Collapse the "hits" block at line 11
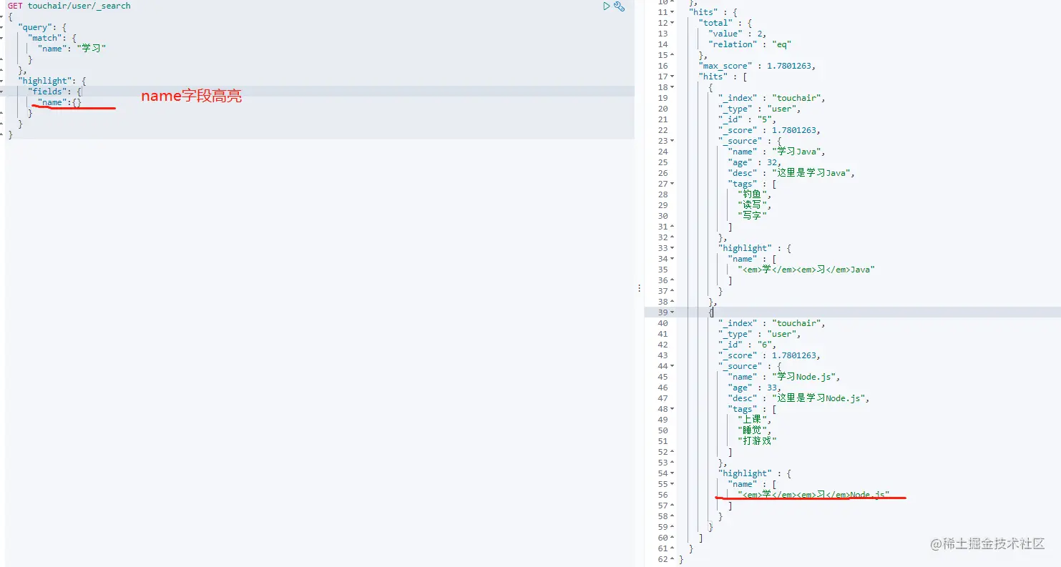This screenshot has width=1061, height=567. click(x=674, y=12)
